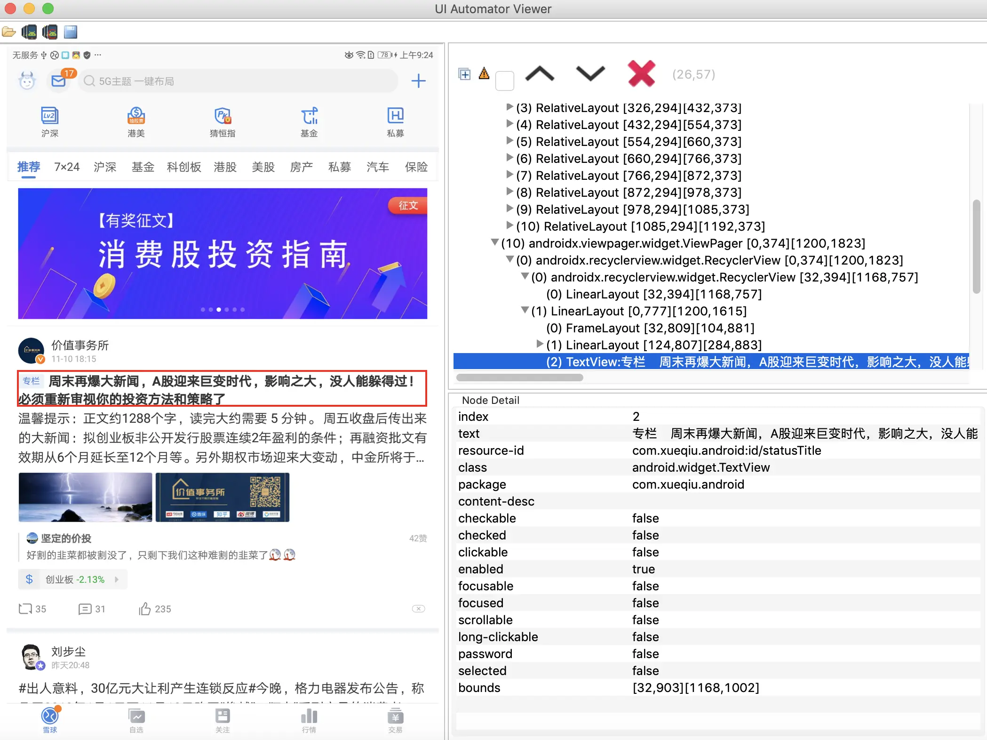Capture a new device screenshot dump
Image resolution: width=987 pixels, height=740 pixels.
click(29, 32)
